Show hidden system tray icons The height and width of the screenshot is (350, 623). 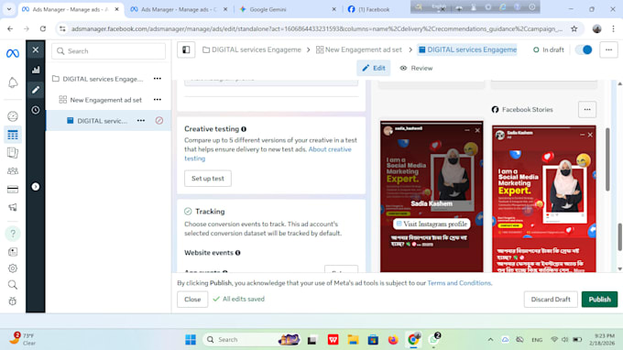490,340
